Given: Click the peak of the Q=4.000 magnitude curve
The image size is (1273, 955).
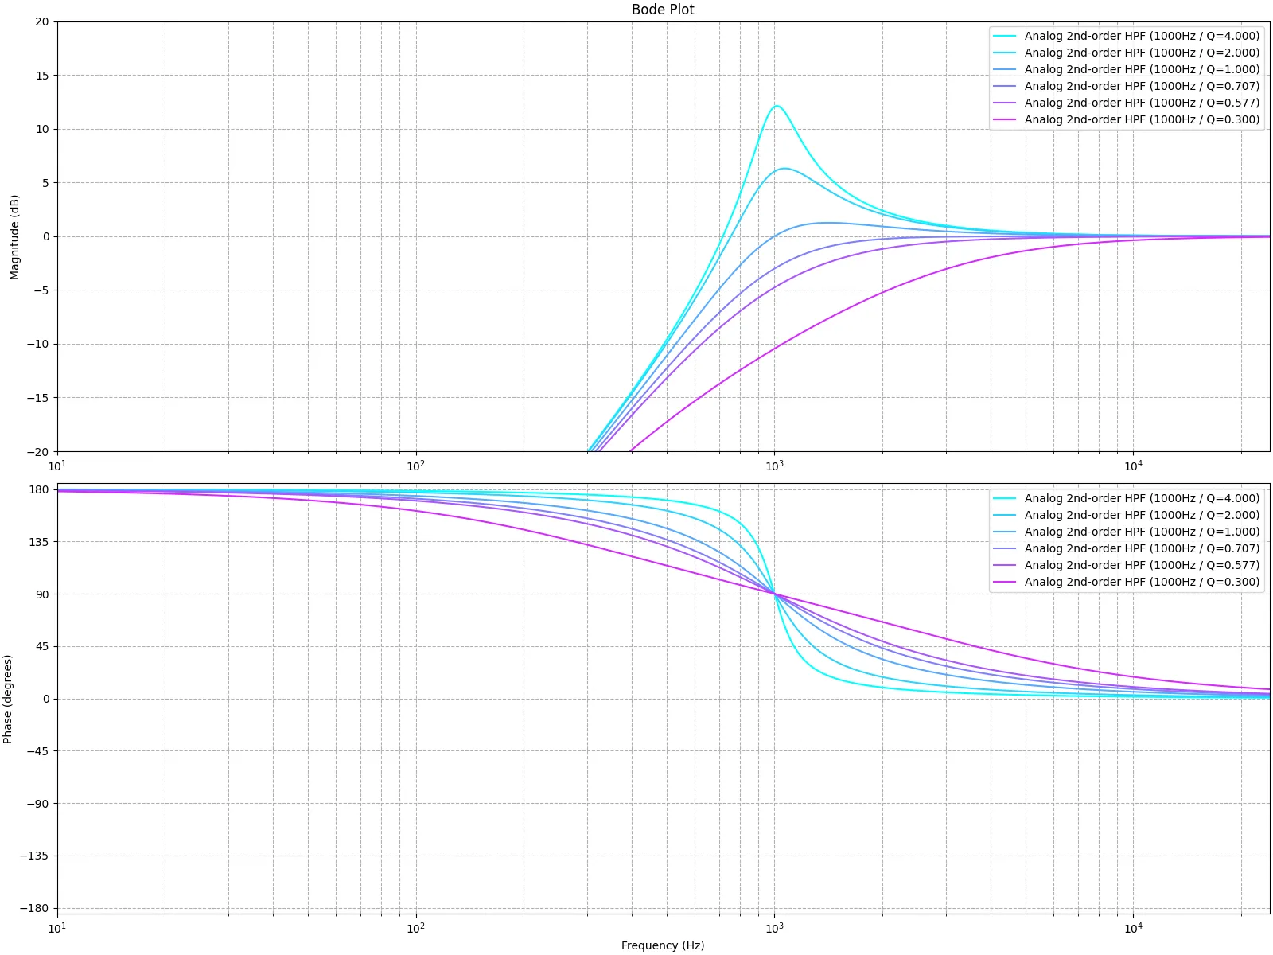Looking at the screenshot, I should 777,106.
